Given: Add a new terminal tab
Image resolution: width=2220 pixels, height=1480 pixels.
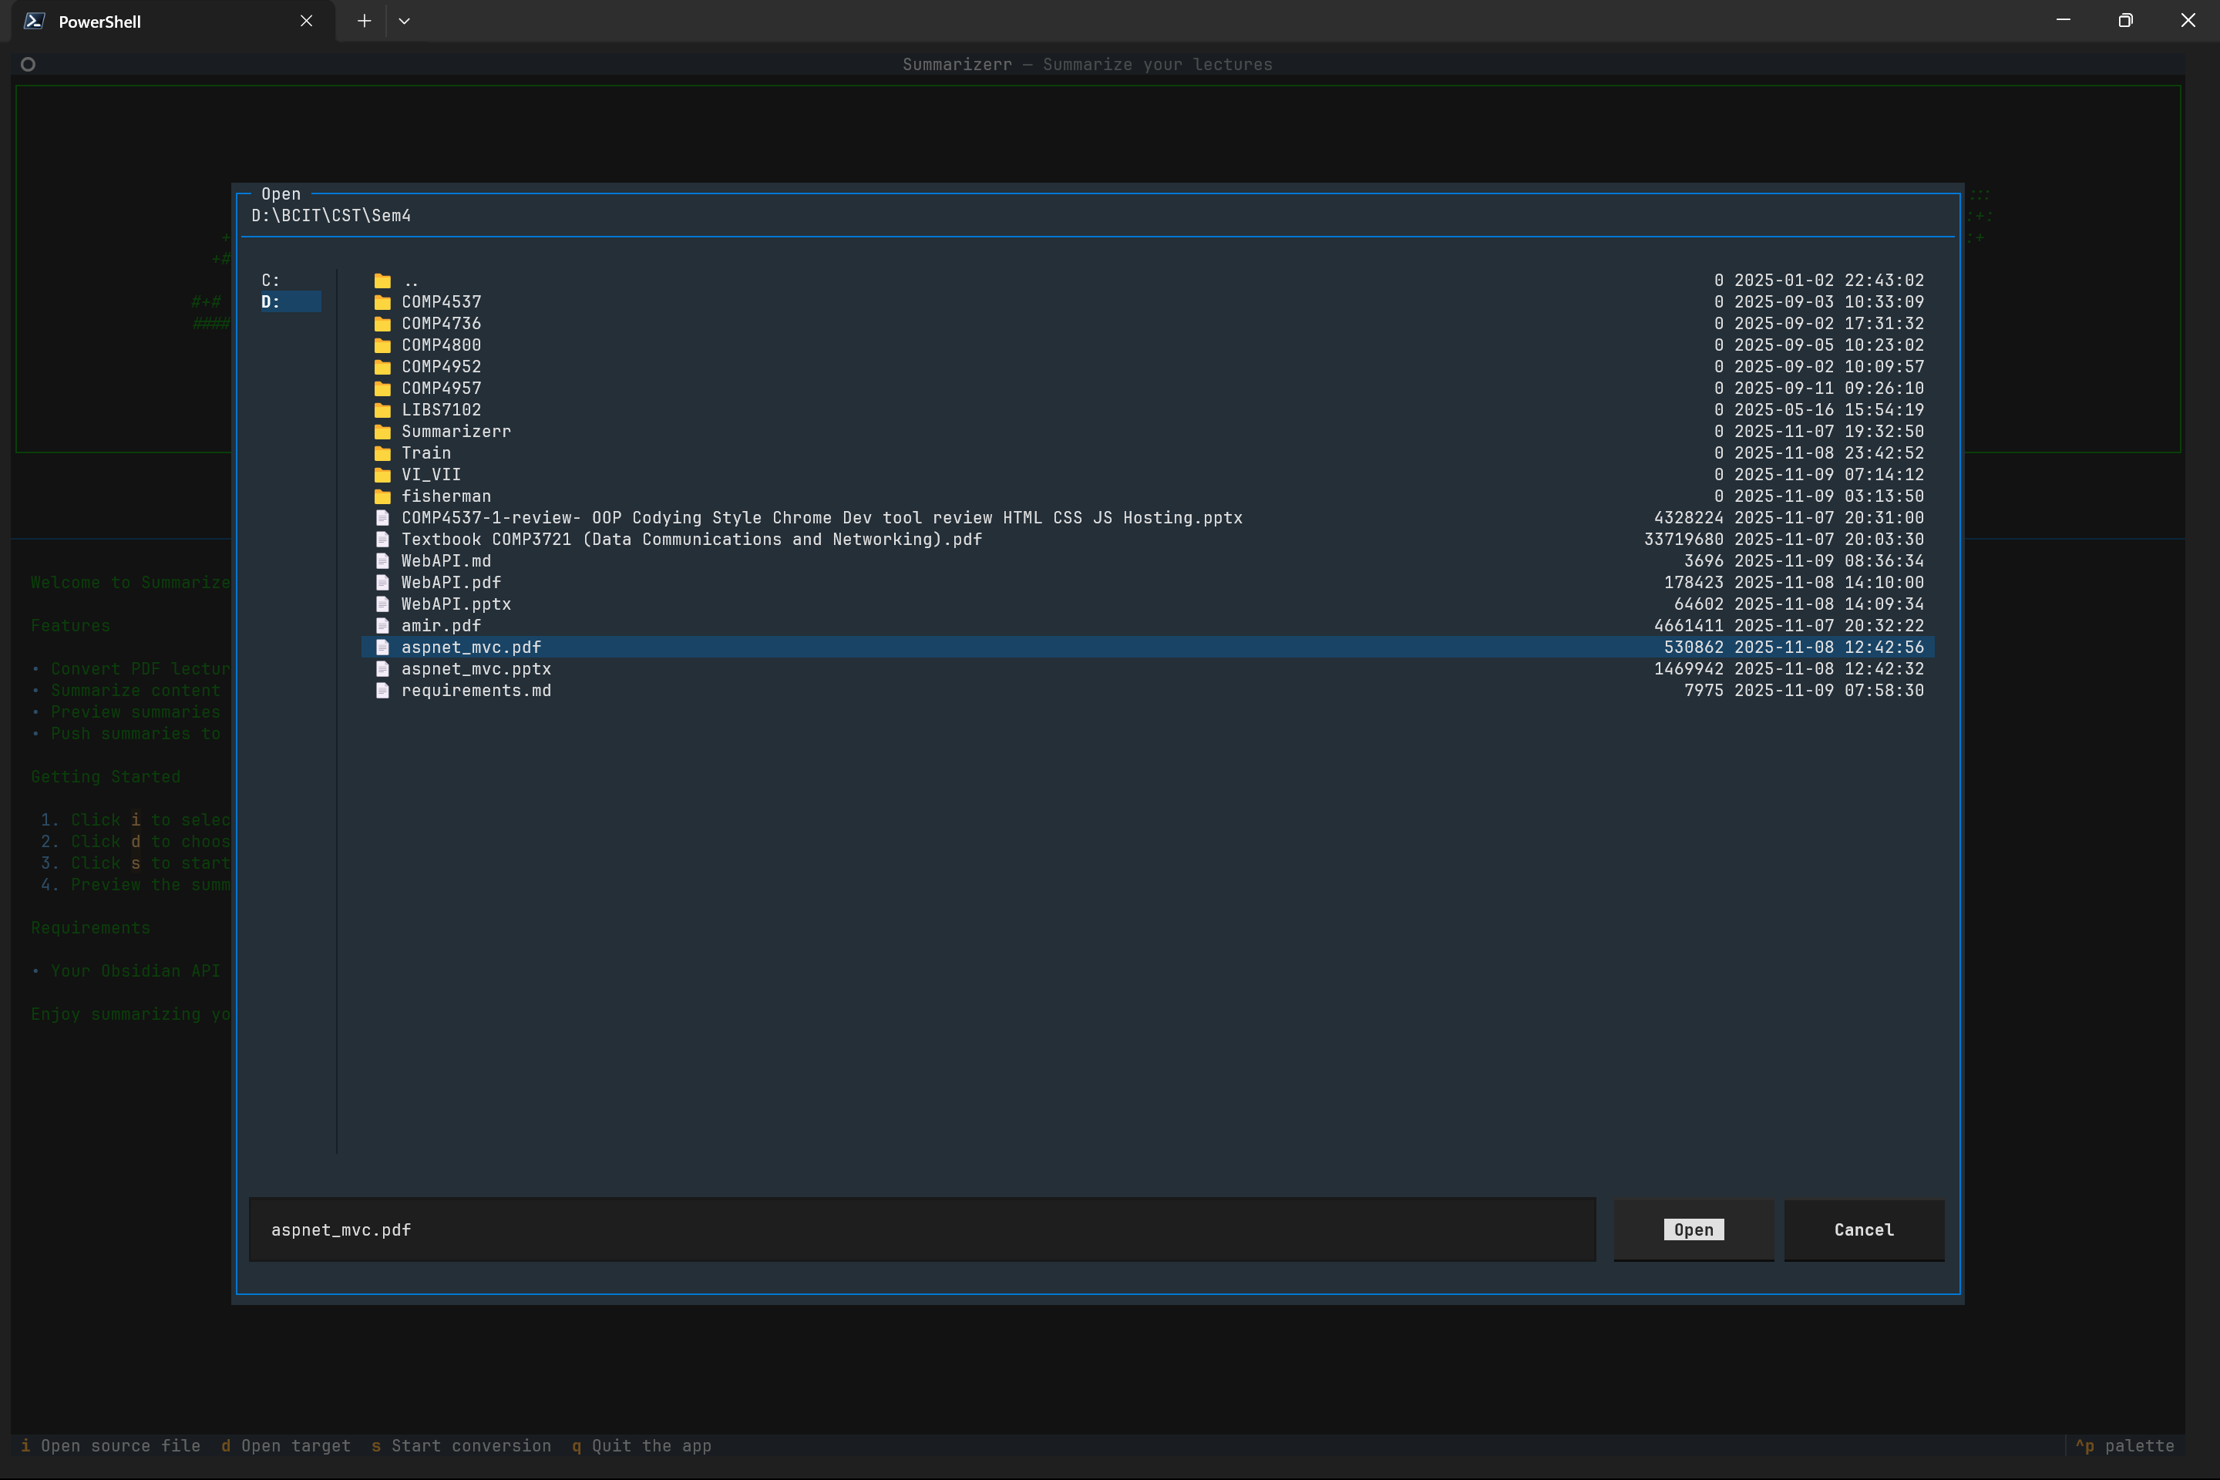Looking at the screenshot, I should coord(365,21).
